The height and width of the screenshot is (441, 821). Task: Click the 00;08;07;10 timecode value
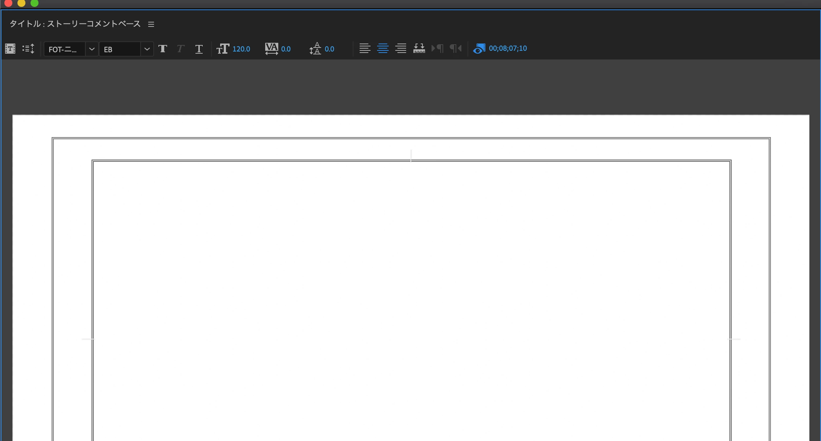click(507, 48)
